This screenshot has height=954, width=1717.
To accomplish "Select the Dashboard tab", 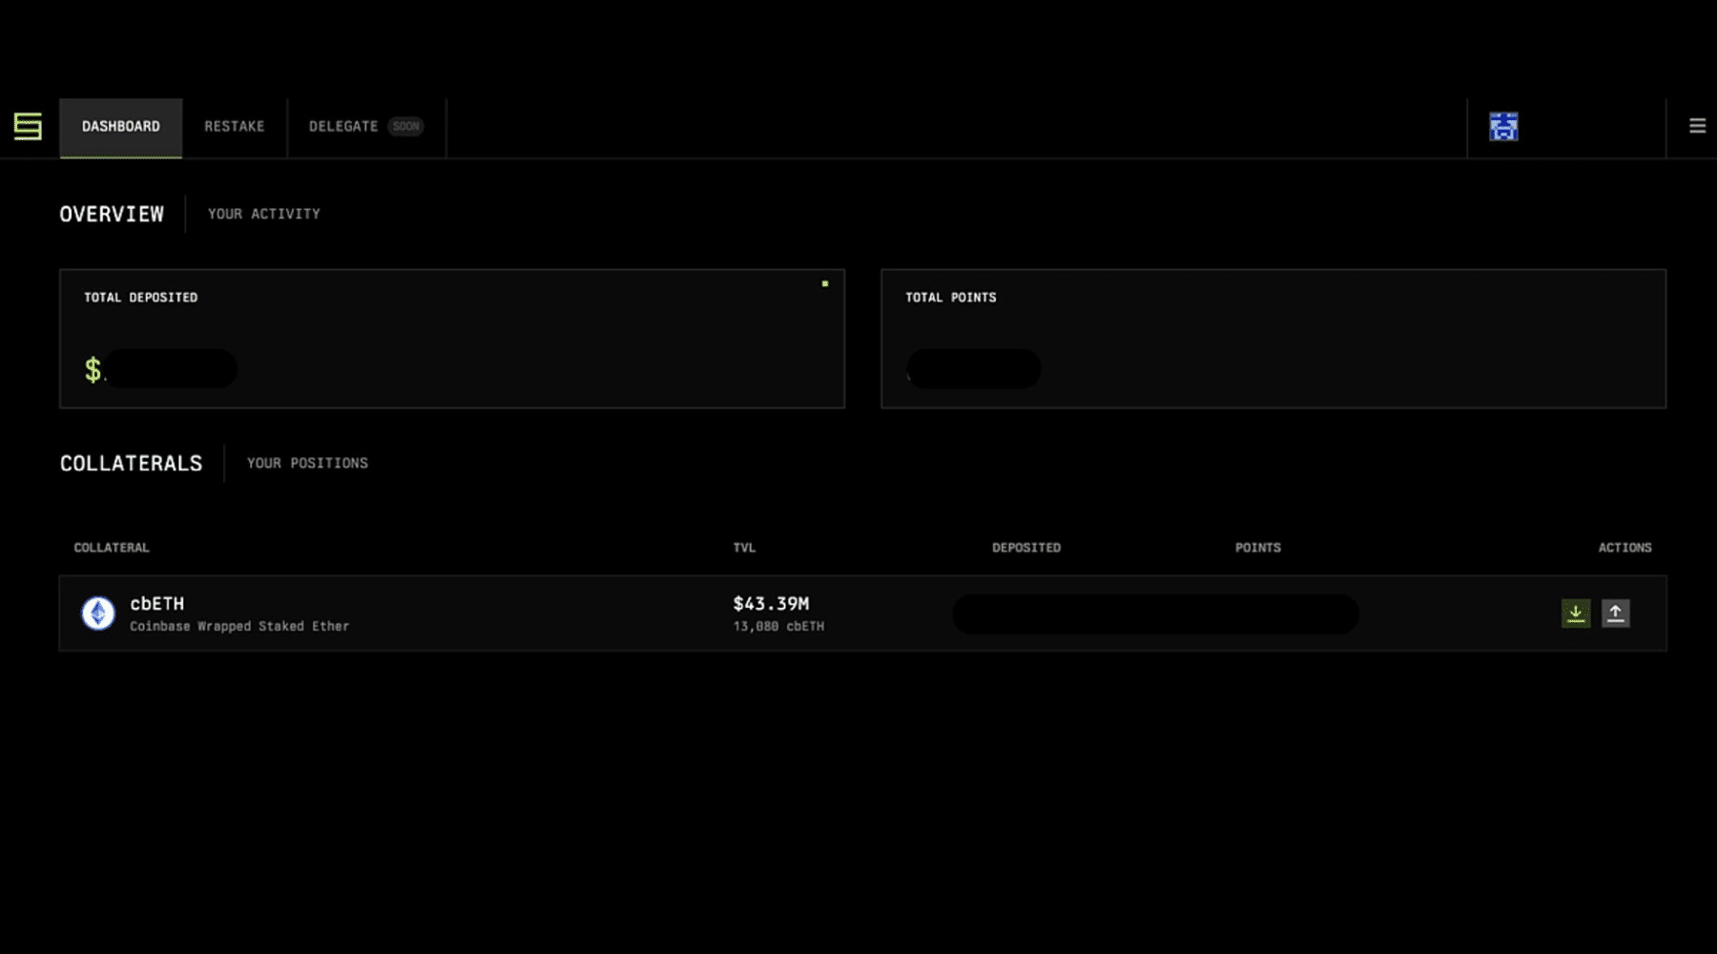I will 120,125.
